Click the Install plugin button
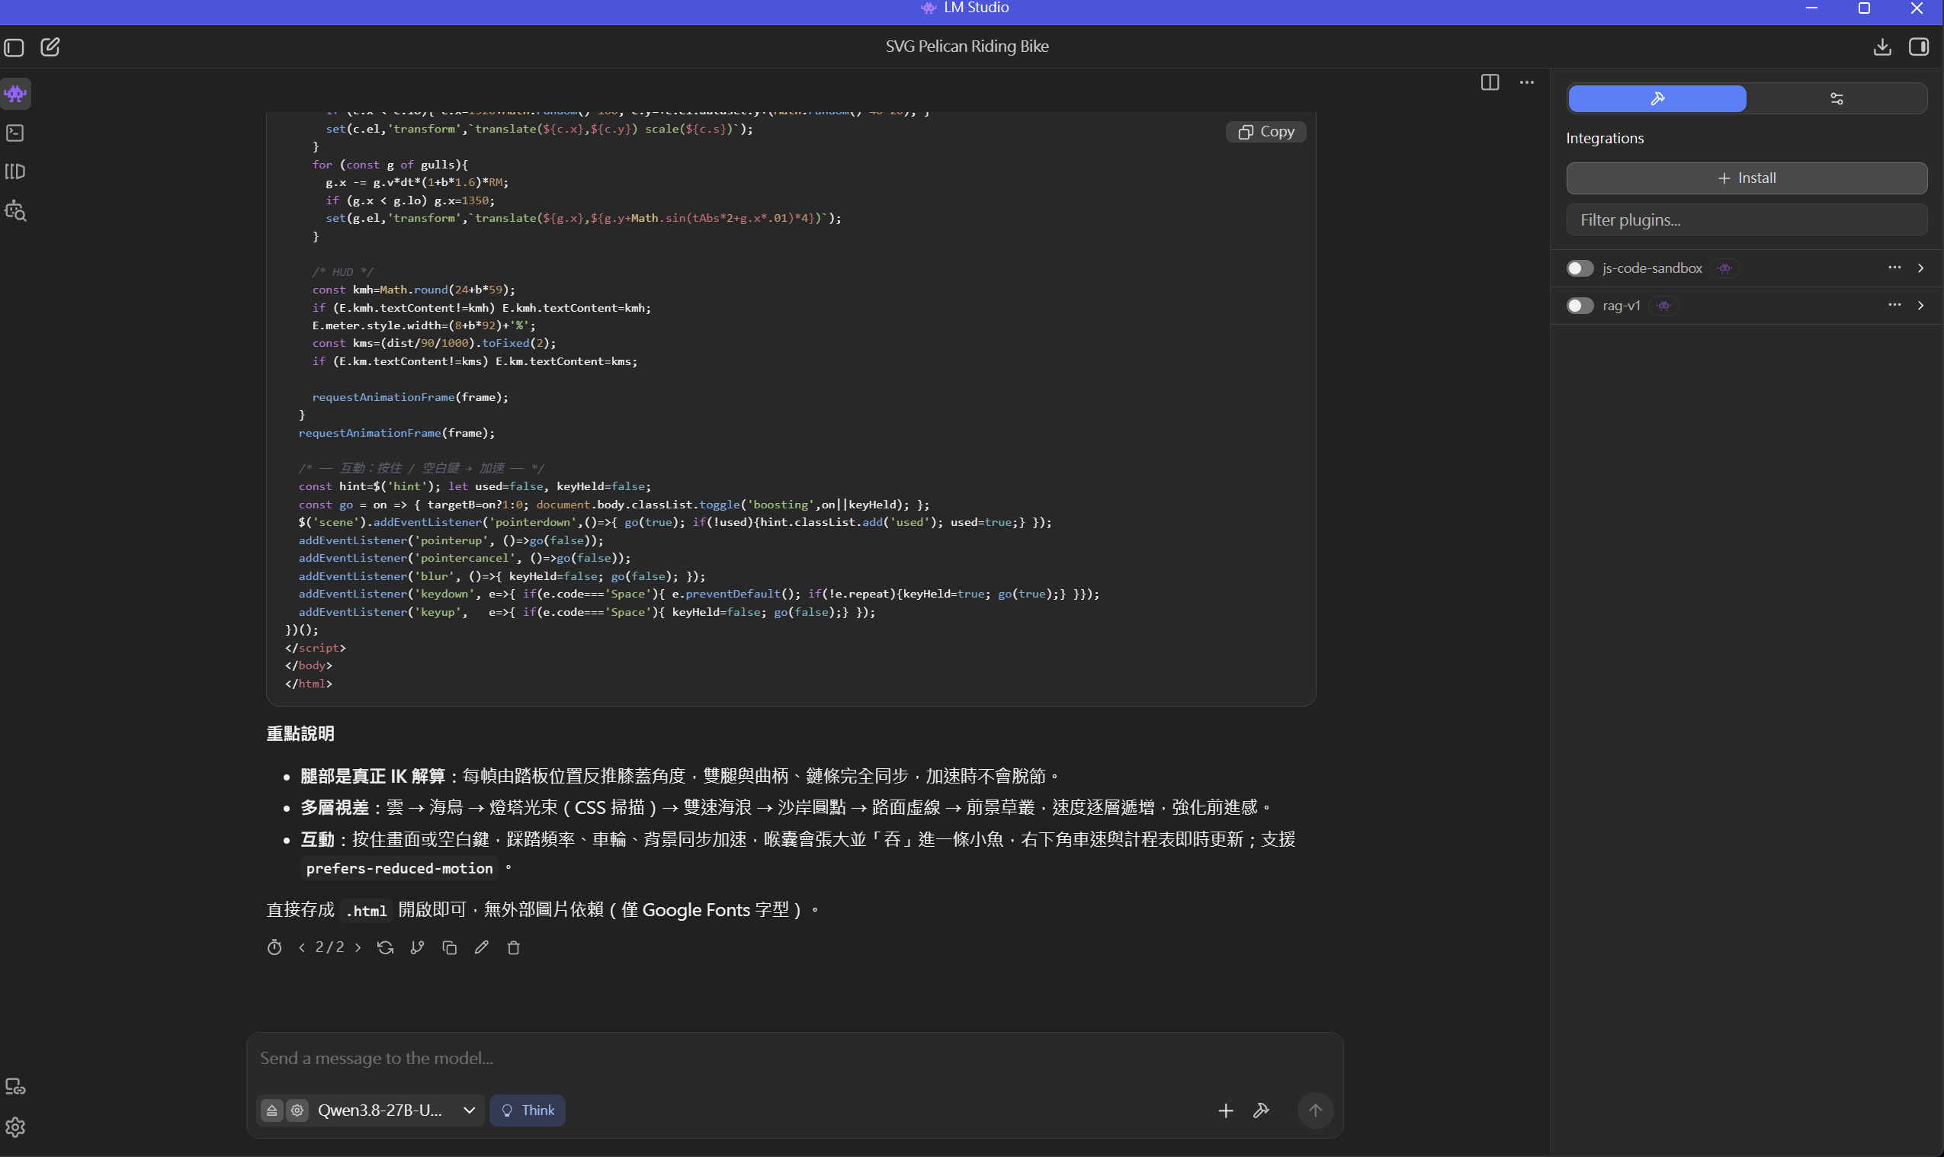Image resolution: width=1944 pixels, height=1157 pixels. [x=1747, y=178]
